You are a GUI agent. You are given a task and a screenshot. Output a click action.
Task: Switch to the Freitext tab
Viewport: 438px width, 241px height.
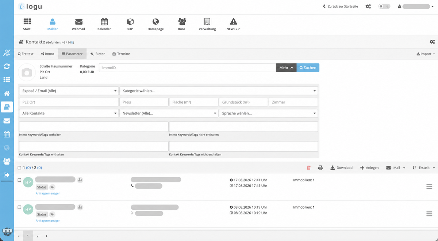[26, 54]
